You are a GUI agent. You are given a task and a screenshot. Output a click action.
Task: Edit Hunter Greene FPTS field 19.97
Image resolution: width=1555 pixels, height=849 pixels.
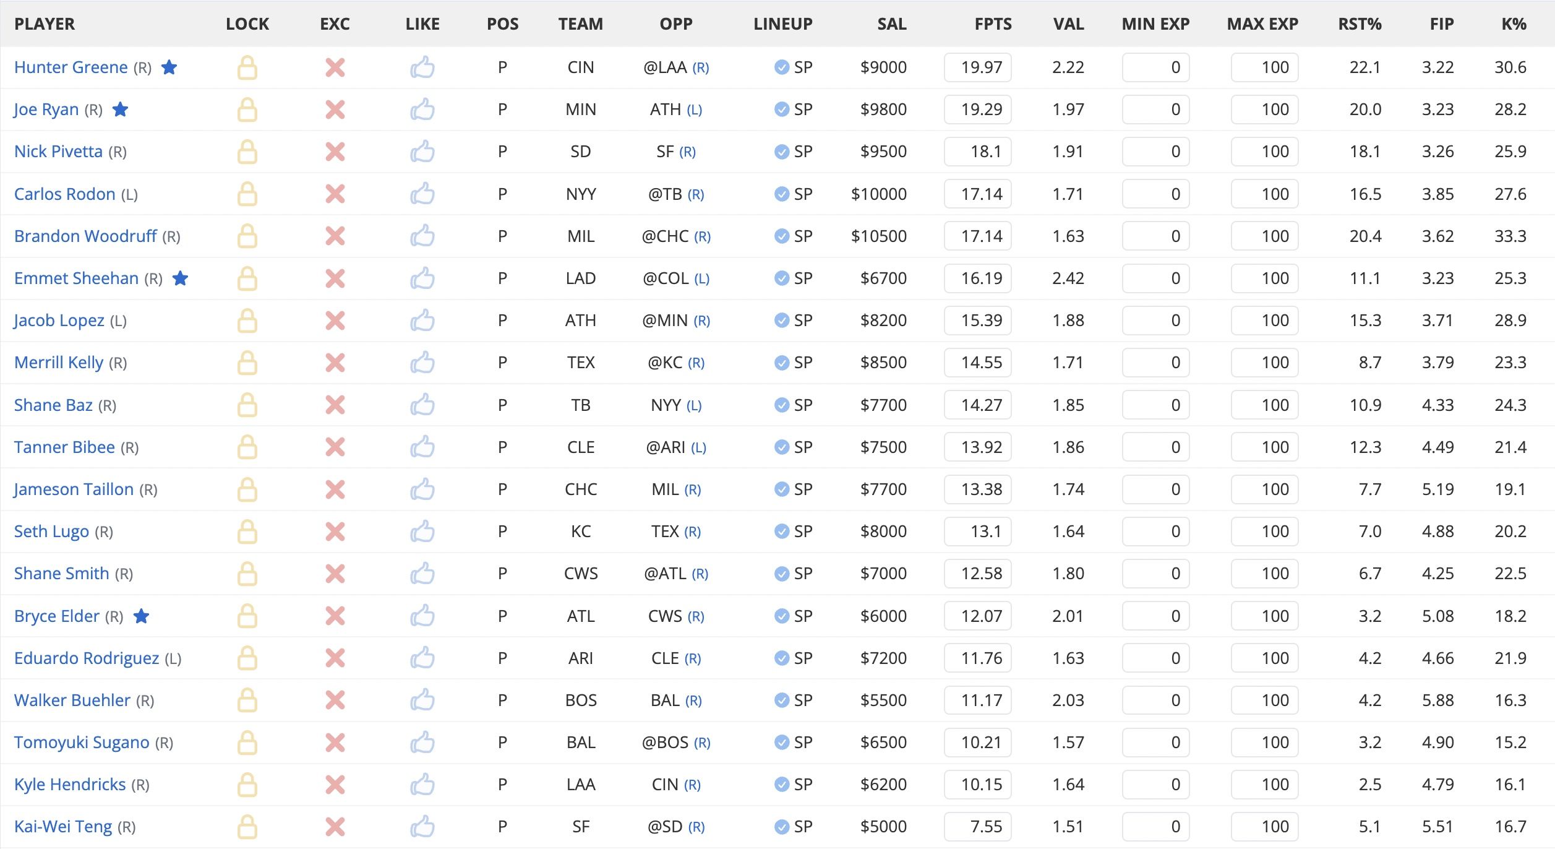coord(978,67)
